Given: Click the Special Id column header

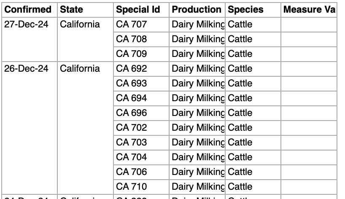Looking at the screenshot, I should (141, 10).
